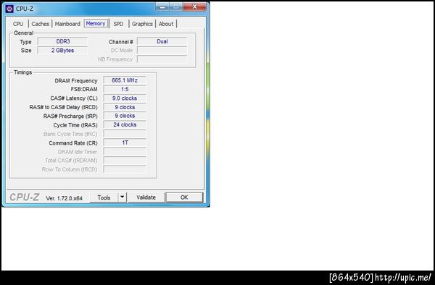Viewport: 435px width, 285px height.
Task: Select the 2 GBytes size field
Action: pyautogui.click(x=62, y=51)
